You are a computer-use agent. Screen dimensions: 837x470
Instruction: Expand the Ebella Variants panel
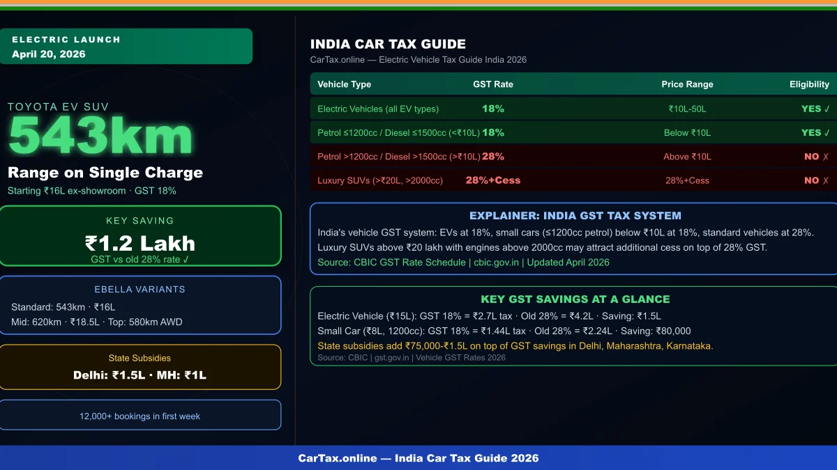(x=141, y=305)
